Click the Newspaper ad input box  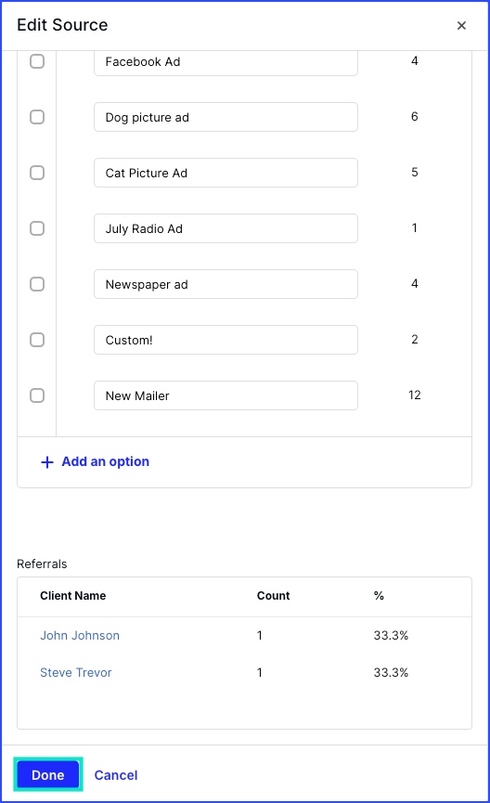coord(226,284)
